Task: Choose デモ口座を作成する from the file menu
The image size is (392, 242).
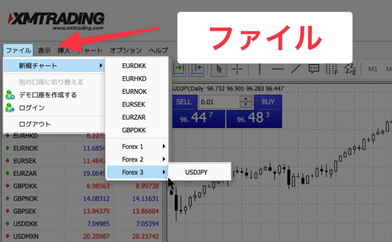Action: coord(48,95)
